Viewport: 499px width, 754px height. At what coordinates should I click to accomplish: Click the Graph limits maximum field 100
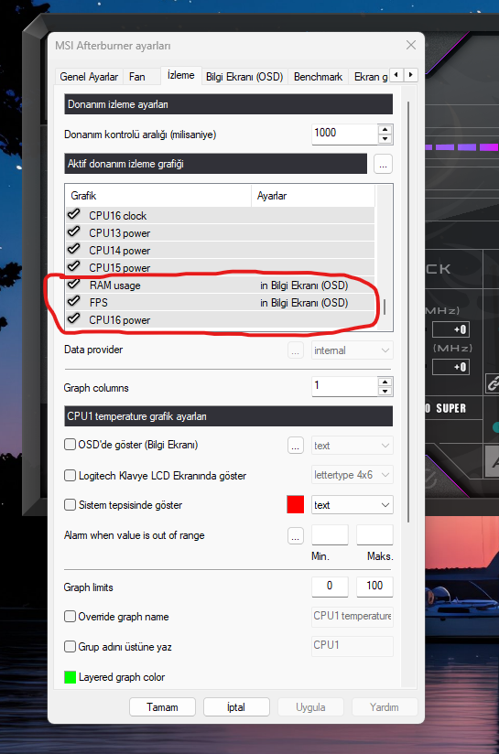(374, 587)
